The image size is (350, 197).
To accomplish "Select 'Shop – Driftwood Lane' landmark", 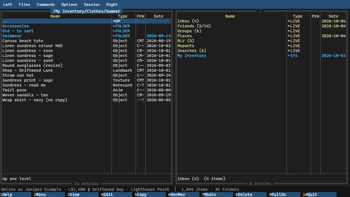I will click(86, 70).
